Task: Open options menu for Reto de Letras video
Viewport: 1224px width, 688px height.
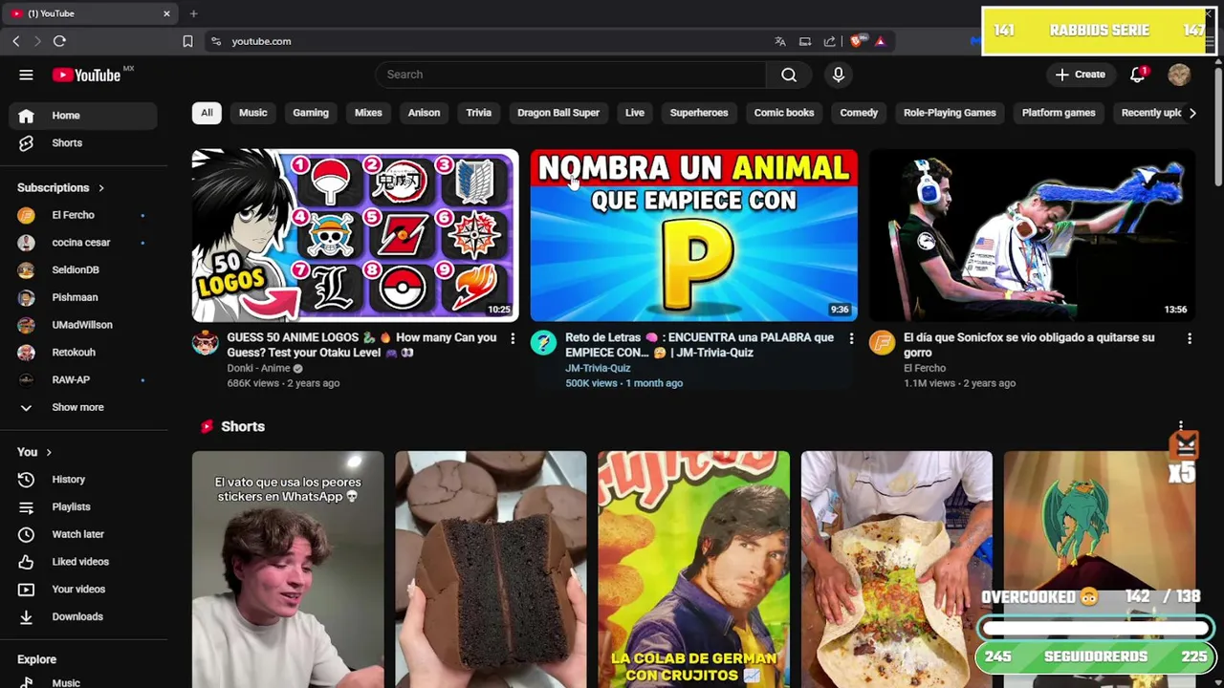Action: [x=851, y=338]
